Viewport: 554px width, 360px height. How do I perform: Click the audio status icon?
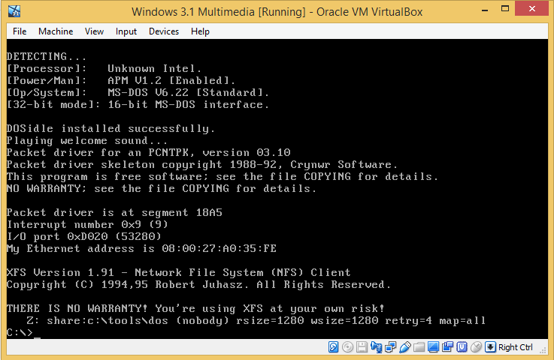coord(377,347)
